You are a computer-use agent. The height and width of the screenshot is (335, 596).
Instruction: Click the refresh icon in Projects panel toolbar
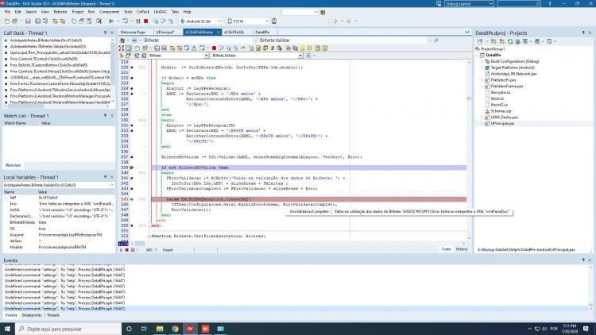510,41
